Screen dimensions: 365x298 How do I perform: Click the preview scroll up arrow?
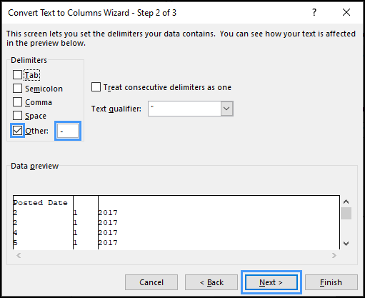click(346, 202)
